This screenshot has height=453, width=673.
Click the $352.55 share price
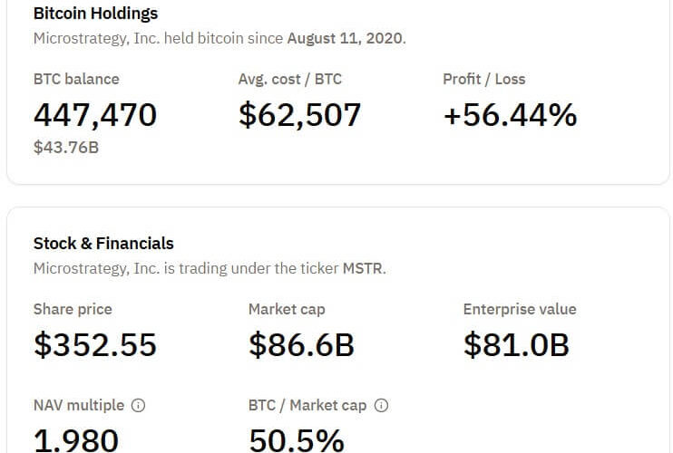coord(95,344)
